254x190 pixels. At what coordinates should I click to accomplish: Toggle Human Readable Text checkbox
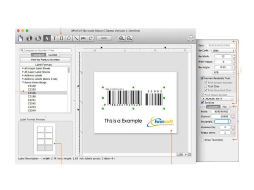point(202,78)
